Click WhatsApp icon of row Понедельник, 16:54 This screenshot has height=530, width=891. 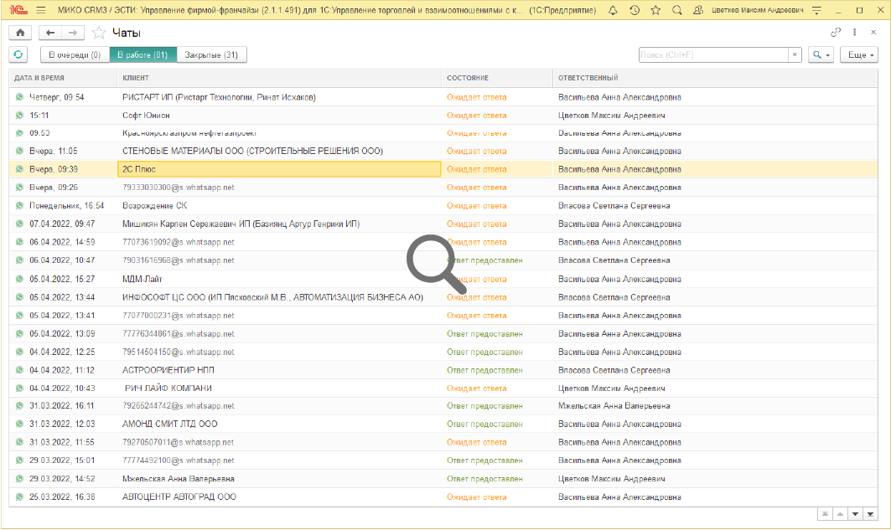pyautogui.click(x=19, y=205)
